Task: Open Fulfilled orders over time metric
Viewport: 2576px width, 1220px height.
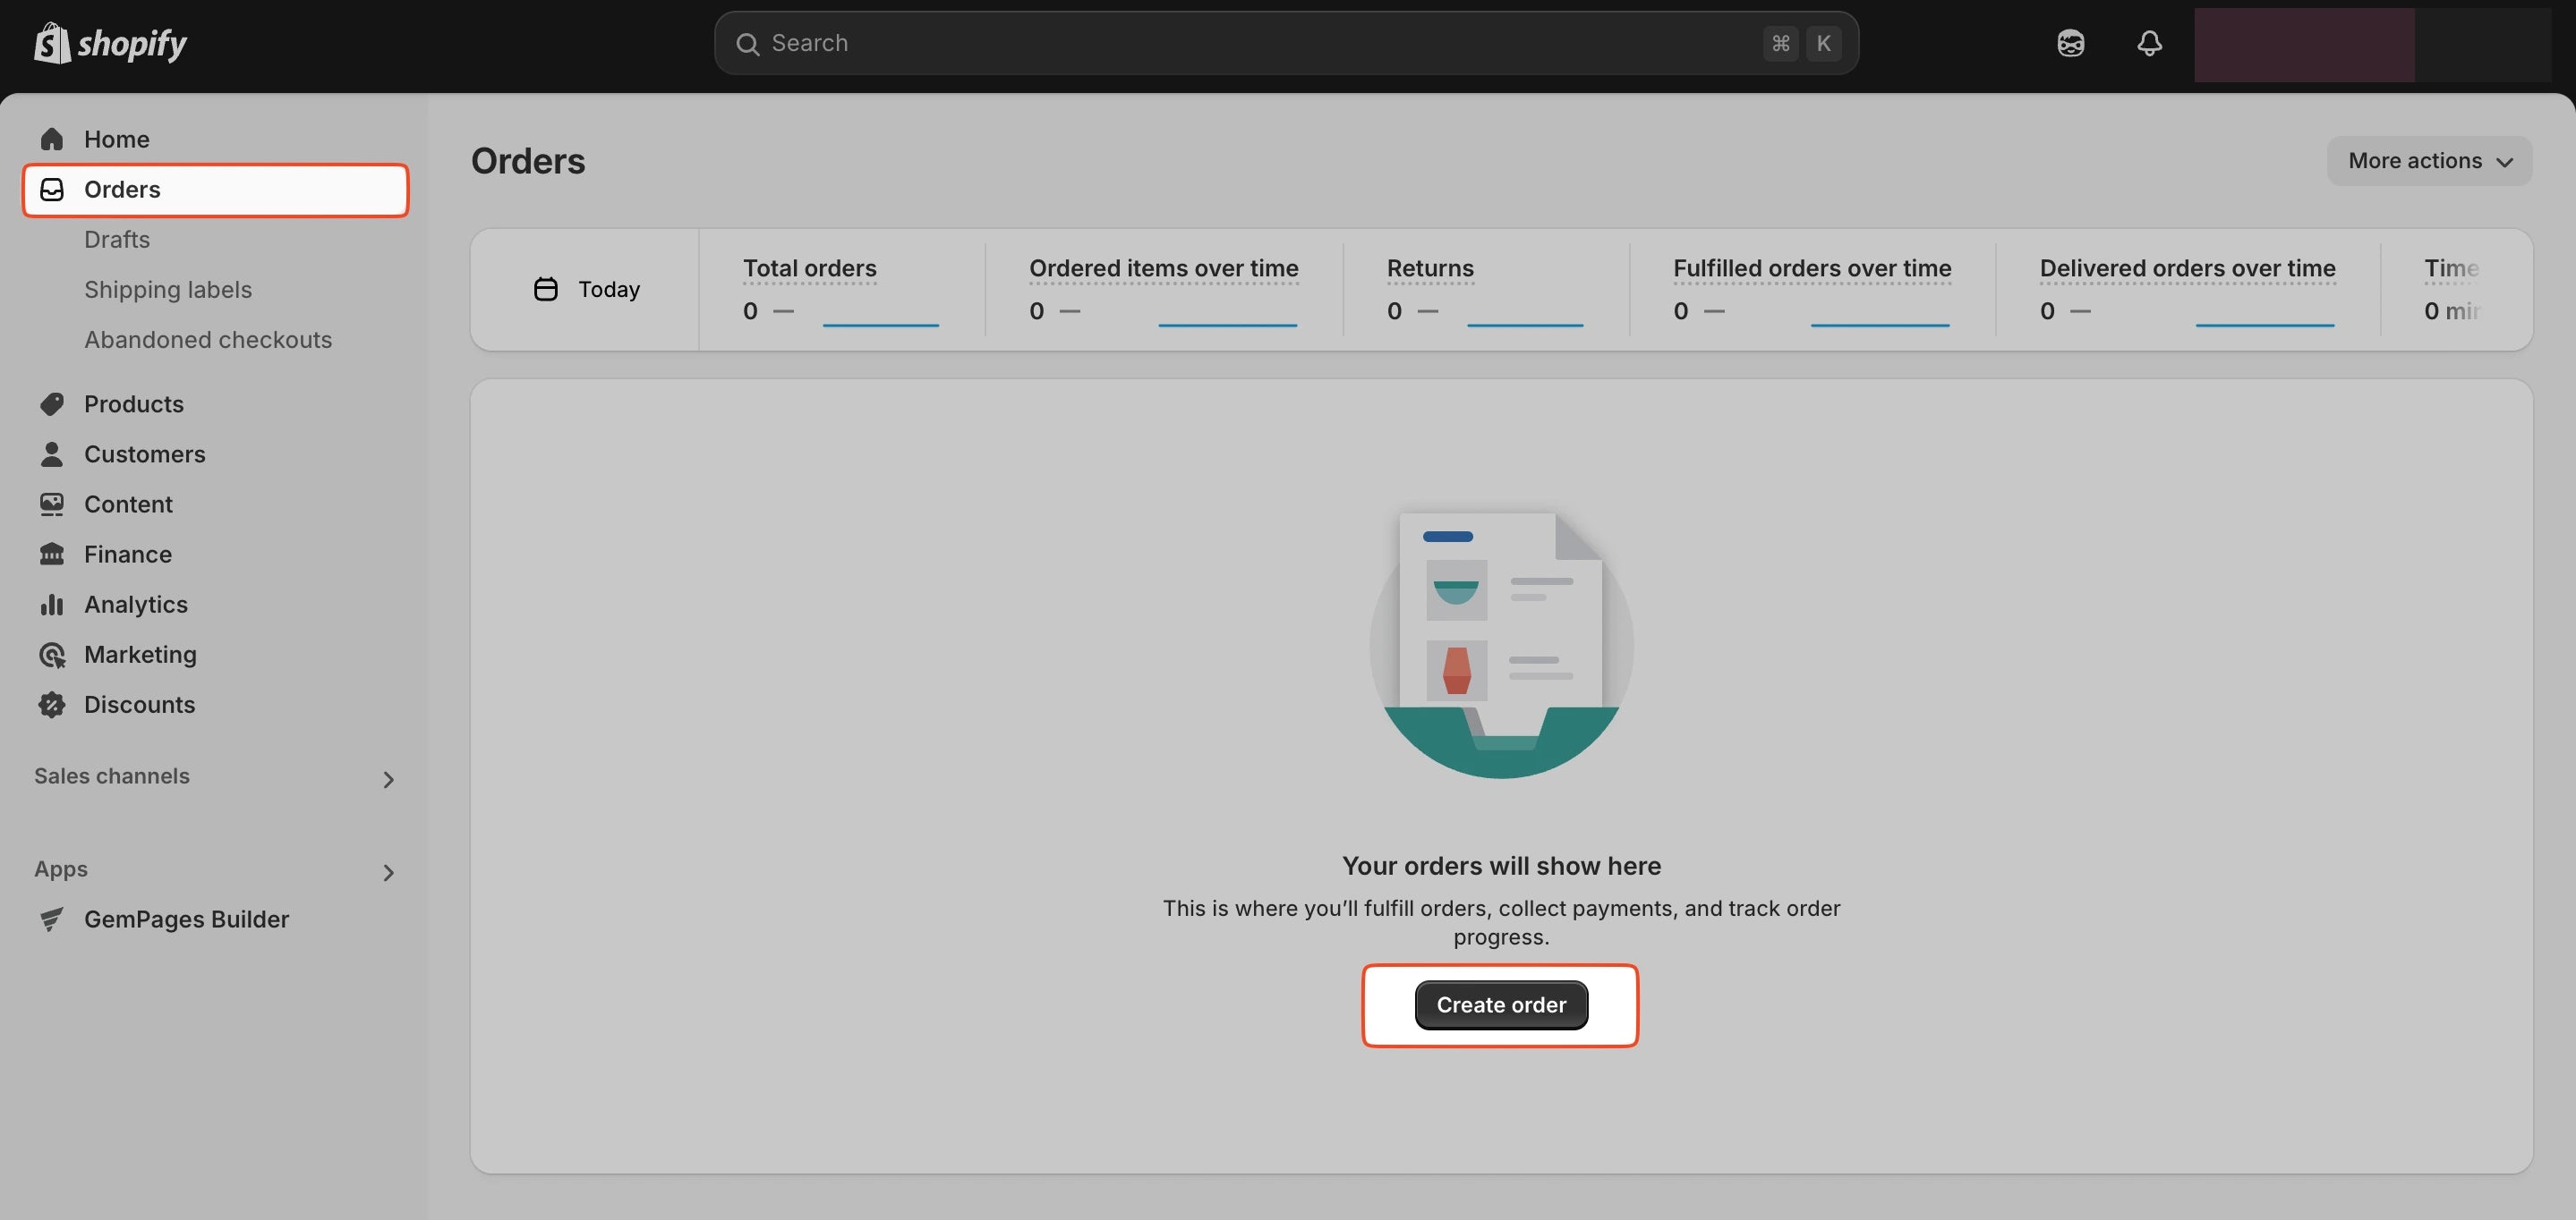Action: [1812, 290]
